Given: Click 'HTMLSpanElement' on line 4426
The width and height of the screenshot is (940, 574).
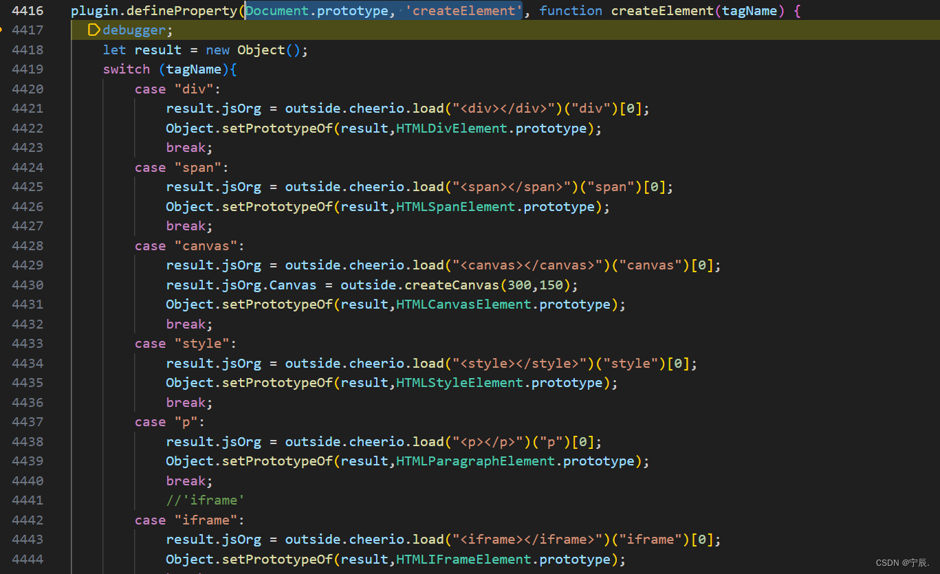Looking at the screenshot, I should [x=456, y=207].
